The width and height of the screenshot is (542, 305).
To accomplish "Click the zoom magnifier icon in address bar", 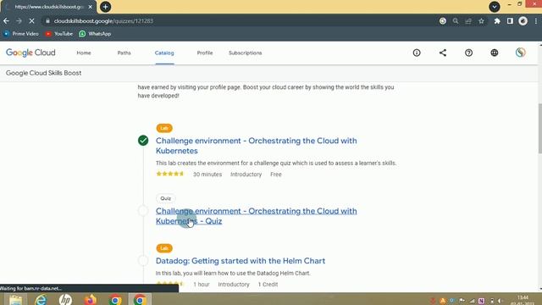I will click(456, 21).
